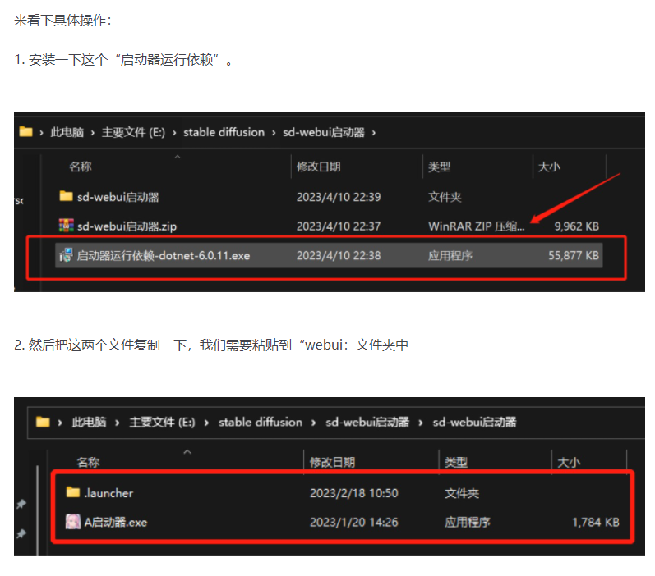Sort by 修改日期 column in upper explorer
655x576 pixels.
click(x=318, y=167)
